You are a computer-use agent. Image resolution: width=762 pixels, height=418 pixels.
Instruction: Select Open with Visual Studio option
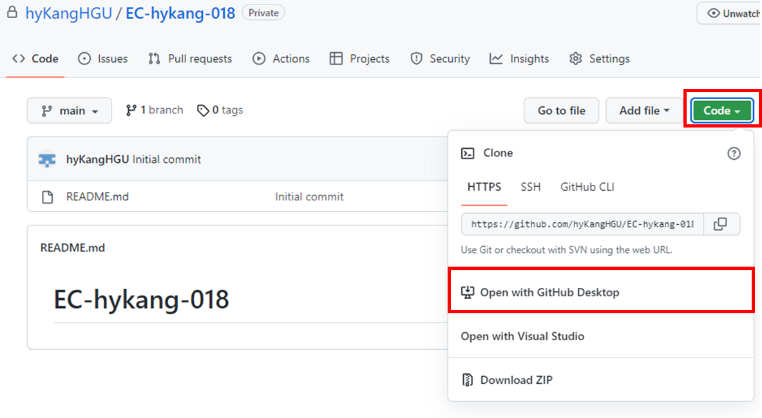522,336
